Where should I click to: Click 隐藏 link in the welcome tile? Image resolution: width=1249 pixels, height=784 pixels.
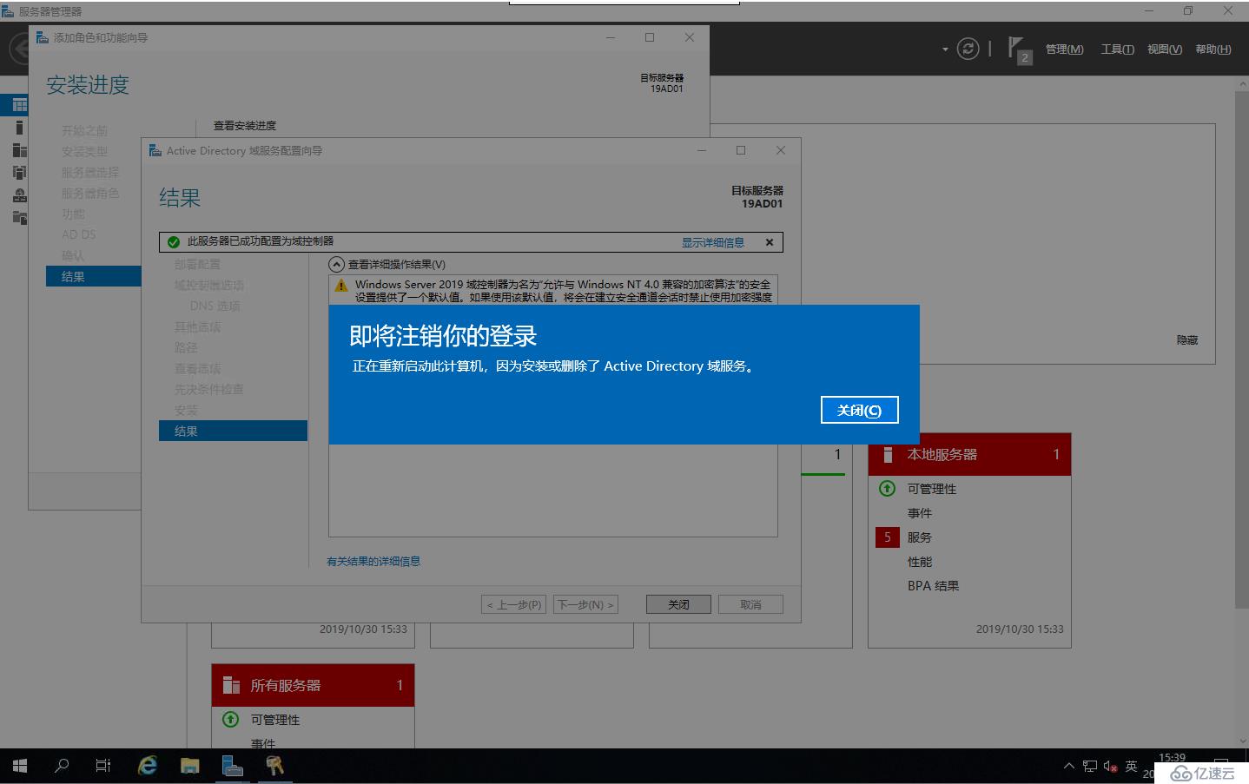pyautogui.click(x=1187, y=339)
